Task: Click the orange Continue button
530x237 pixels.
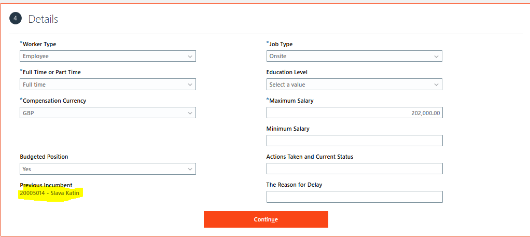Action: (266, 219)
